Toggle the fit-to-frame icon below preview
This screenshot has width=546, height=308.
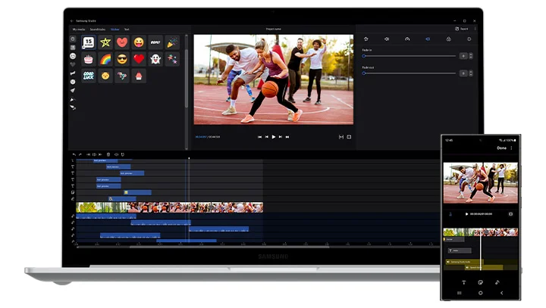coord(340,137)
